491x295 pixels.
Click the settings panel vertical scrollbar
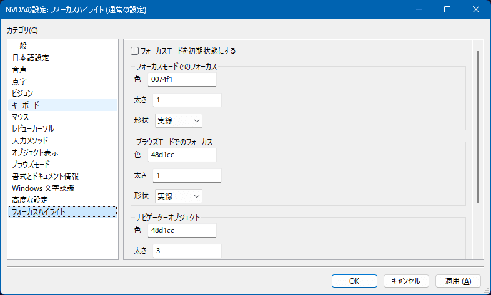click(478, 125)
